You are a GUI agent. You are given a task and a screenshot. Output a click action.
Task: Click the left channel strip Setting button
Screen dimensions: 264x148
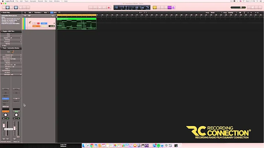pos(5,89)
